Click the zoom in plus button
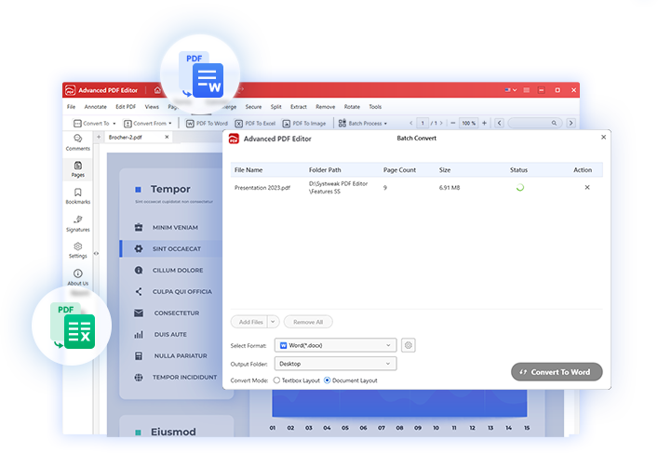 [484, 123]
